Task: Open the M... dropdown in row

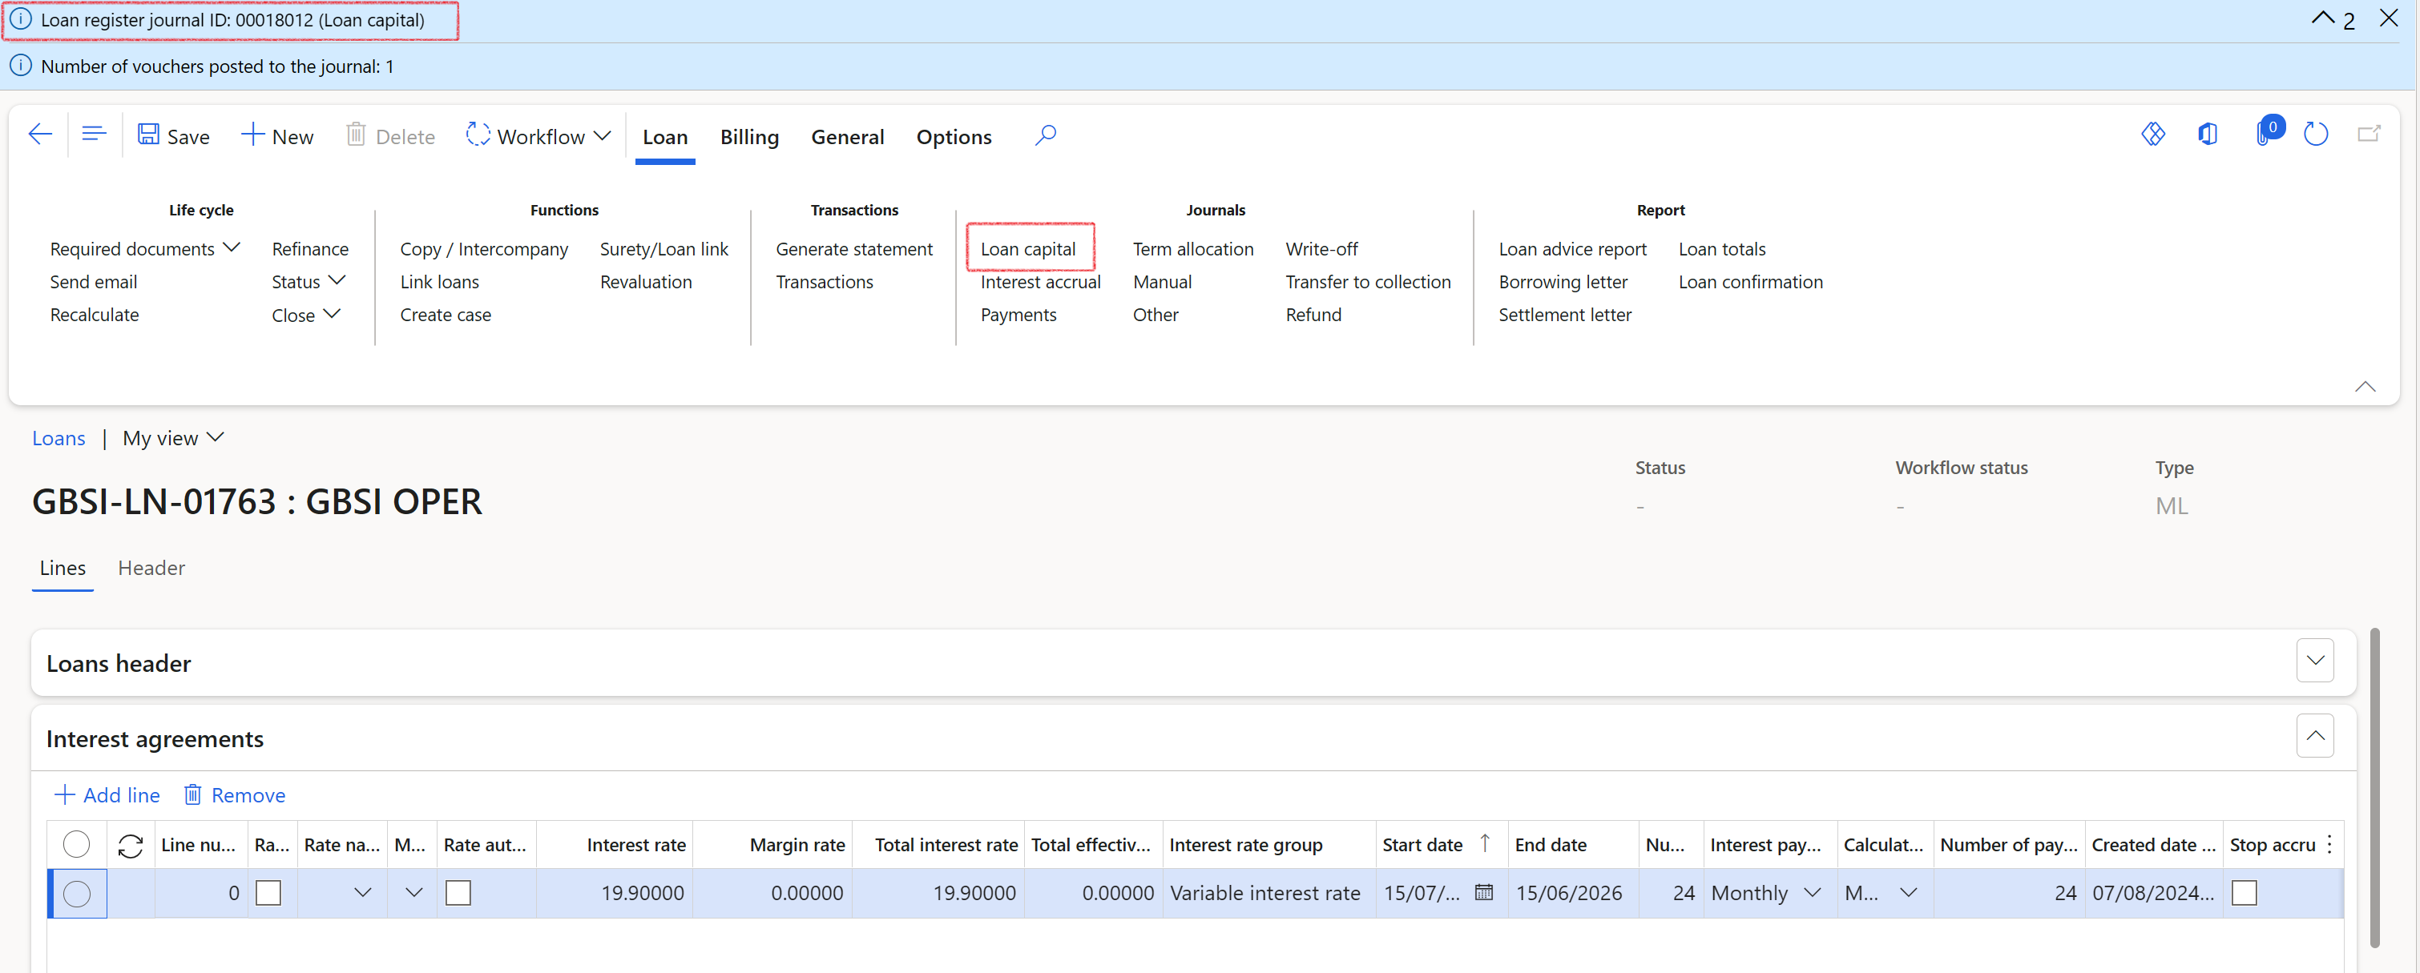Action: pyautogui.click(x=413, y=893)
